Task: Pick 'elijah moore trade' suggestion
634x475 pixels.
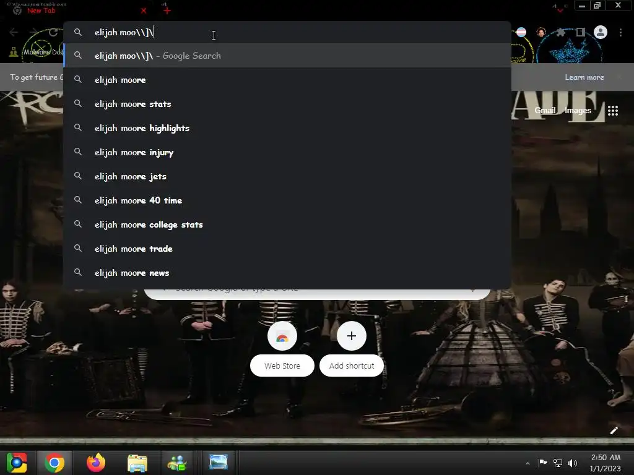Action: coord(287,249)
